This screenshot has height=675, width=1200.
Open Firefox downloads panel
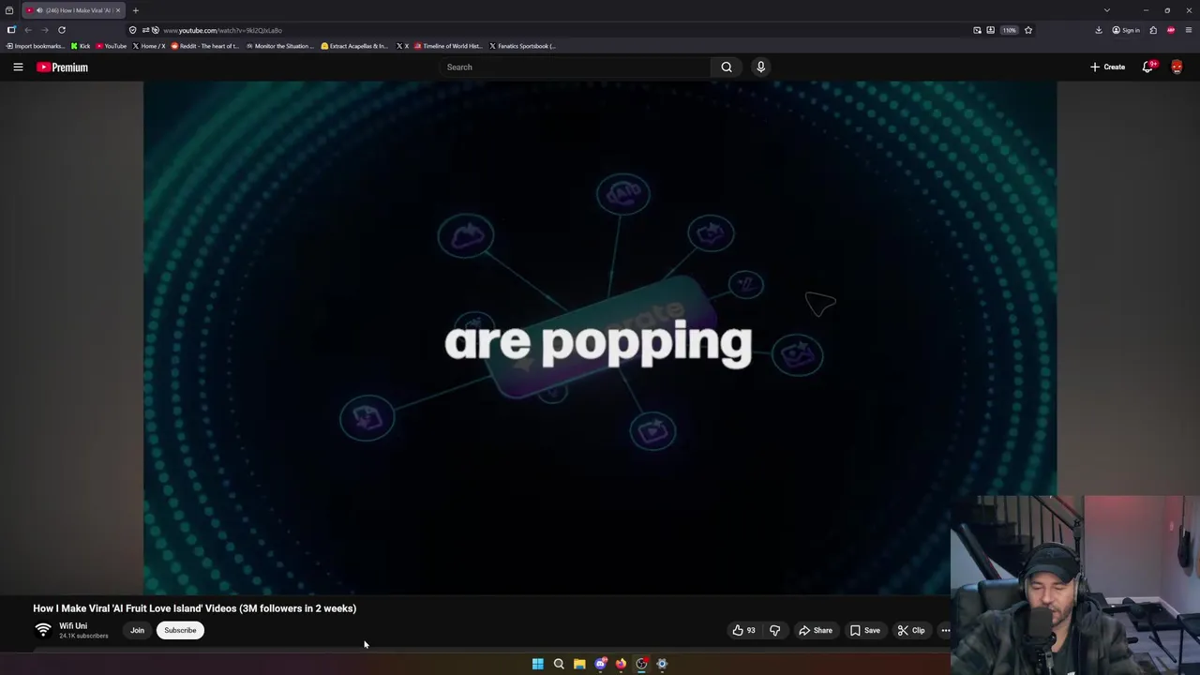[x=1099, y=30]
